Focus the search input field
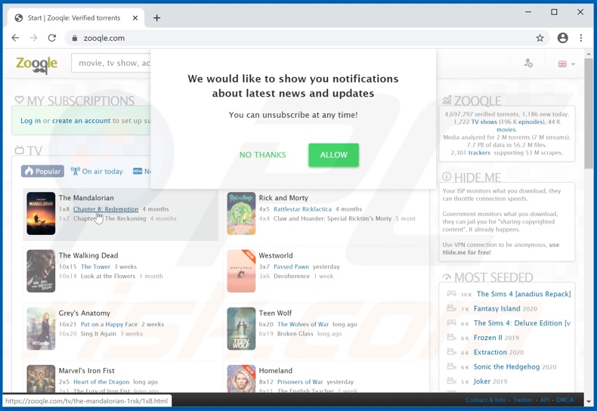The image size is (597, 411). tap(111, 63)
